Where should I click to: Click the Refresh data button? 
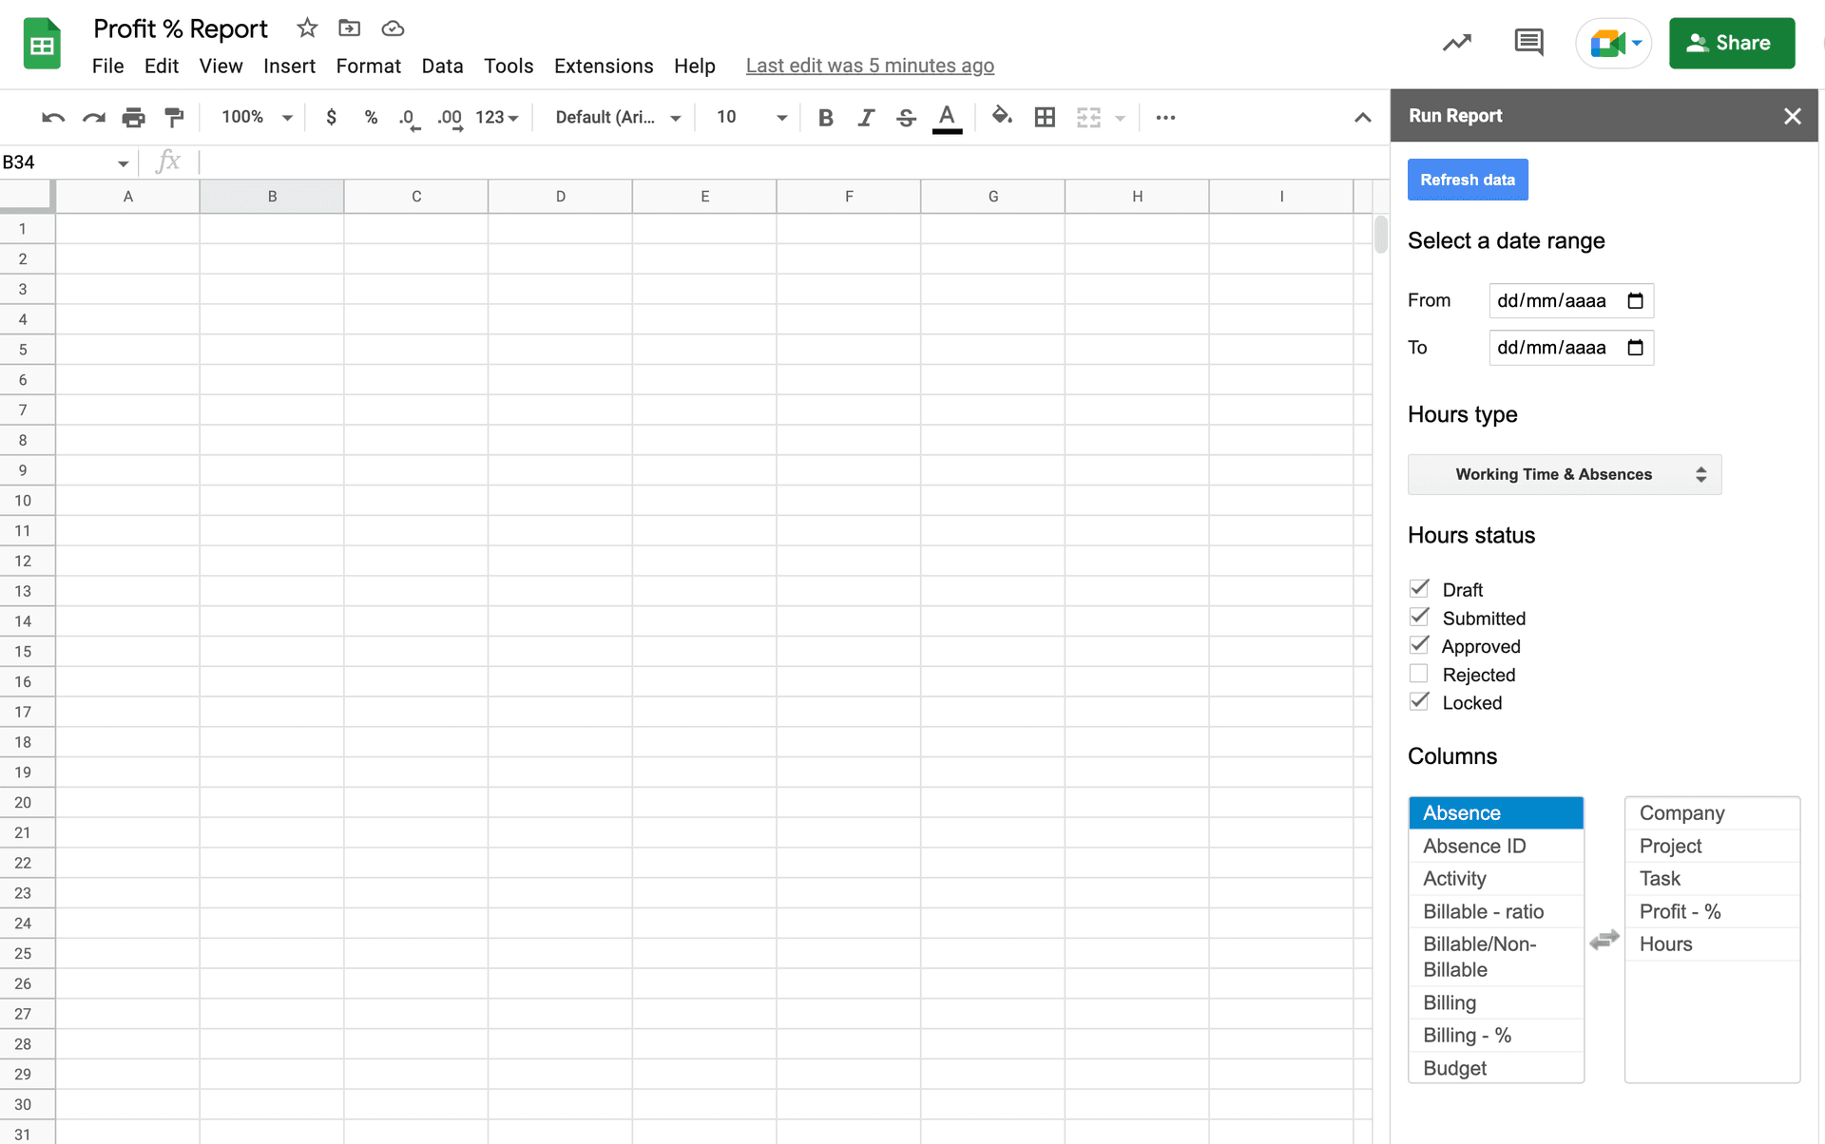click(x=1467, y=180)
